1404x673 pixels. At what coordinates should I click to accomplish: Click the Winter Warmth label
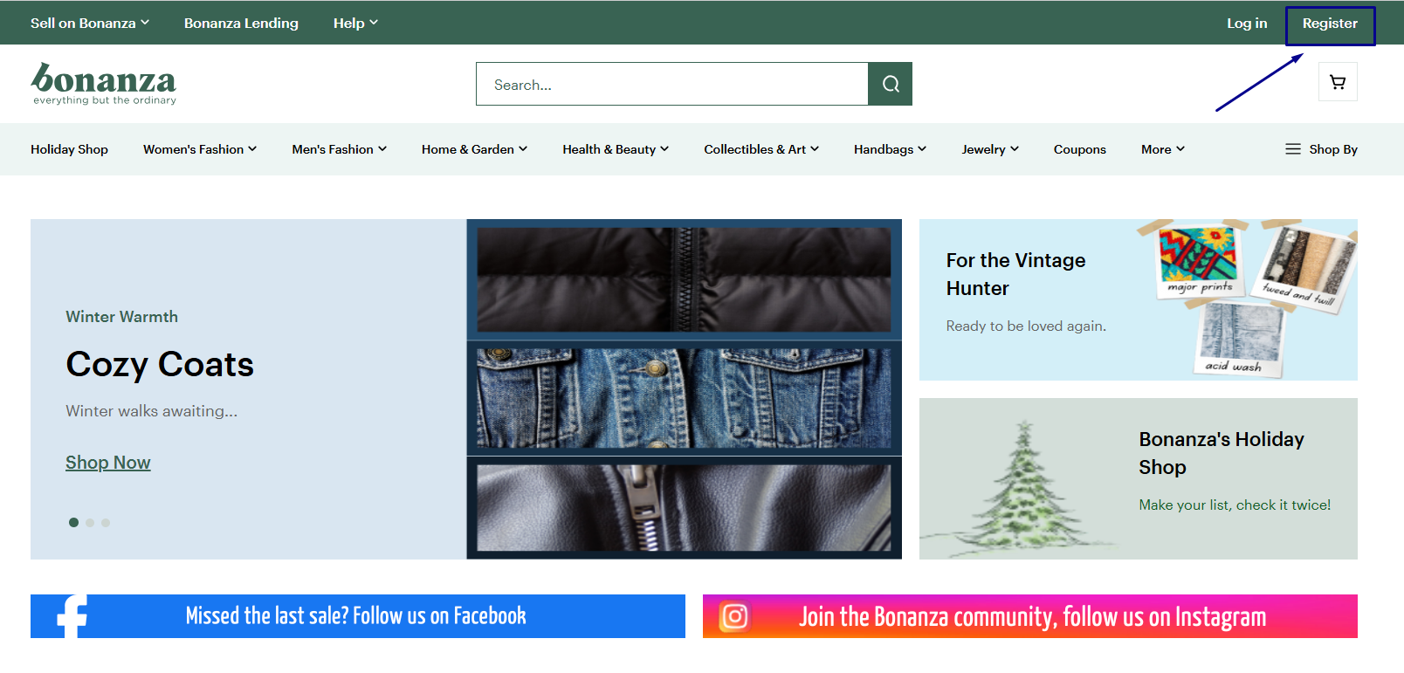tap(121, 316)
